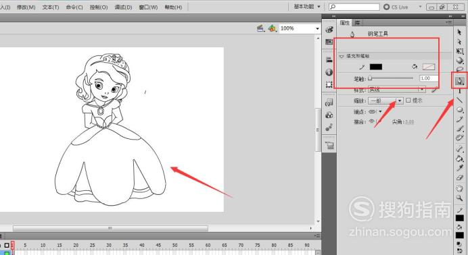Viewport: 468px width, 255px height.
Task: Select the Oval shape tool
Action: point(460,110)
